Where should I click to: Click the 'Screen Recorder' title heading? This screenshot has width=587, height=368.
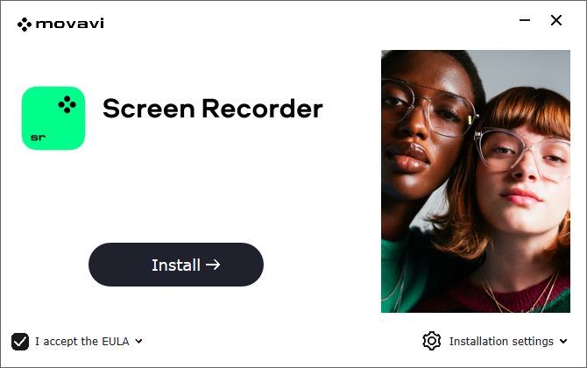(213, 109)
